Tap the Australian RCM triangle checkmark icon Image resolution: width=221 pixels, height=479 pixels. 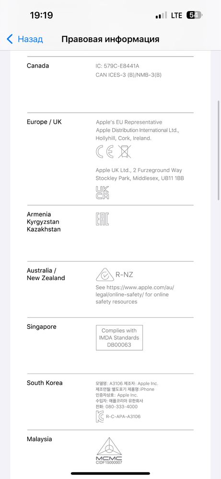pos(105,274)
